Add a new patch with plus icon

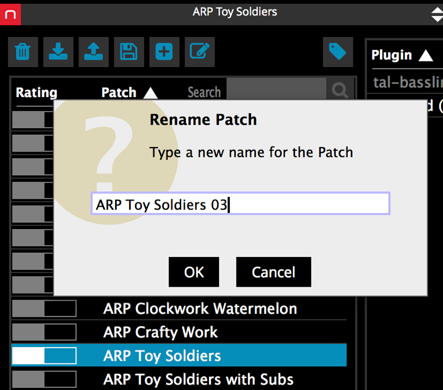[x=164, y=52]
